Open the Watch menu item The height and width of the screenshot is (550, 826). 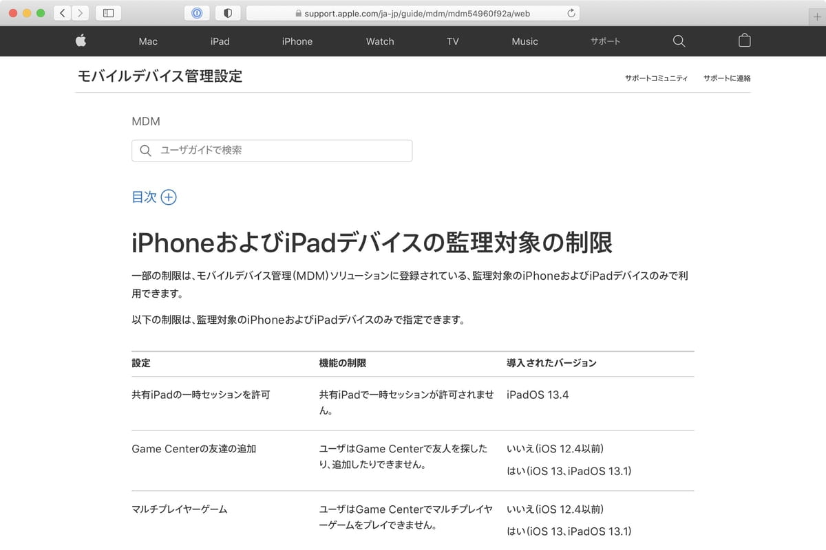380,41
